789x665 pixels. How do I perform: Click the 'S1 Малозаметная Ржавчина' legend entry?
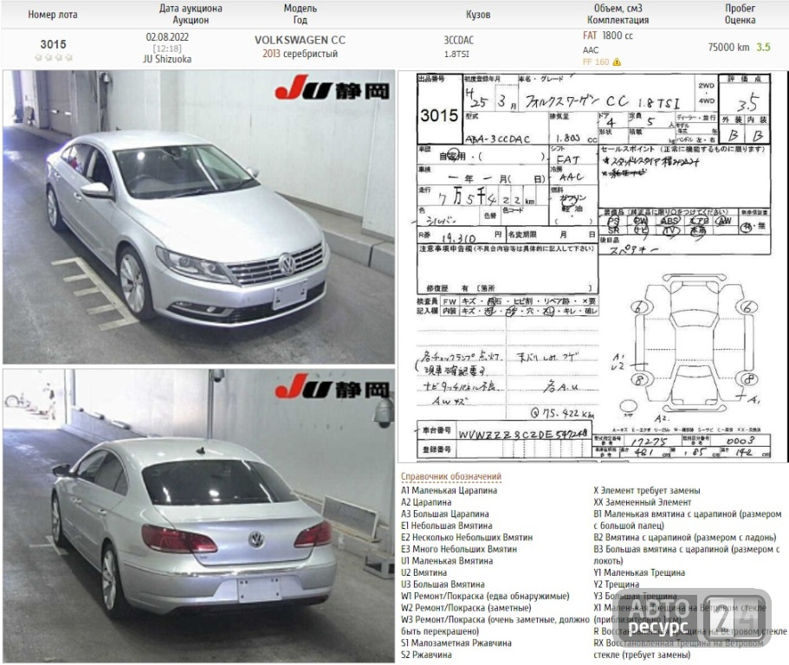coord(456,642)
